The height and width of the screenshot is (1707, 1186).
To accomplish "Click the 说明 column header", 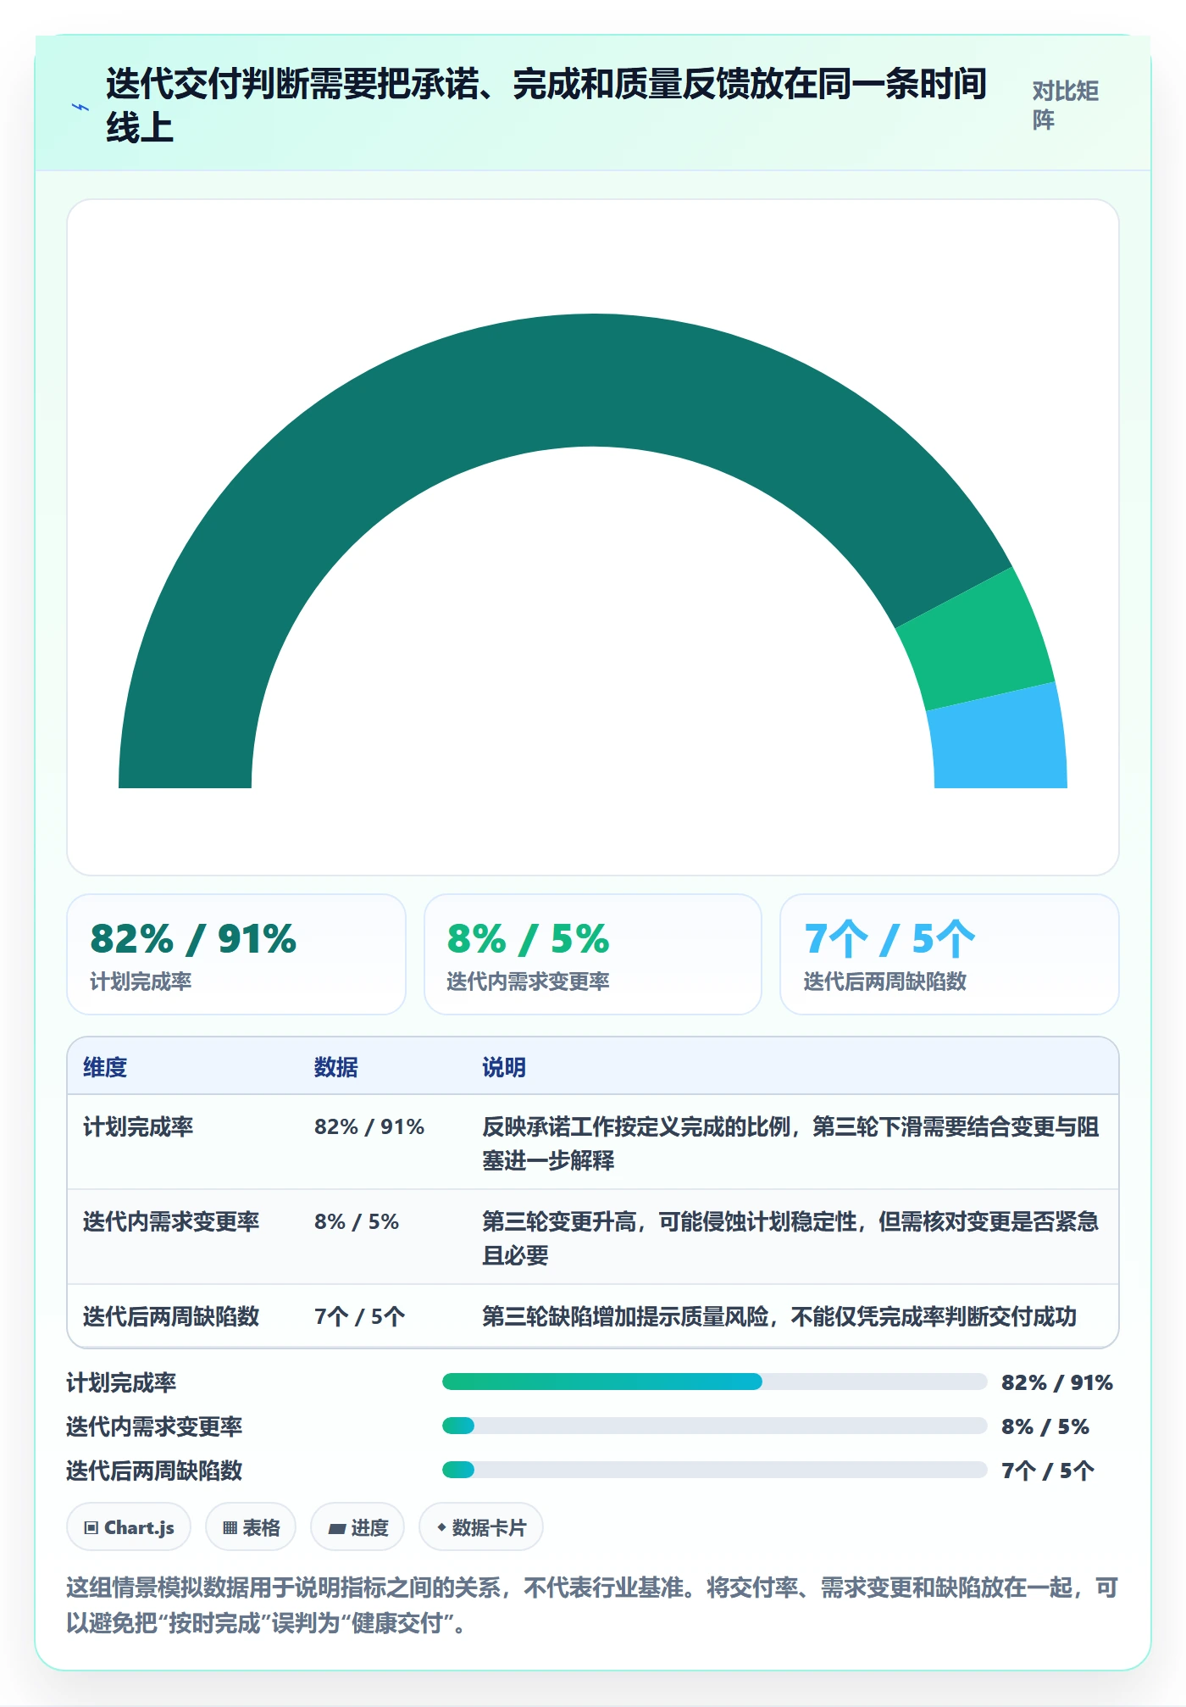I will coord(504,1067).
